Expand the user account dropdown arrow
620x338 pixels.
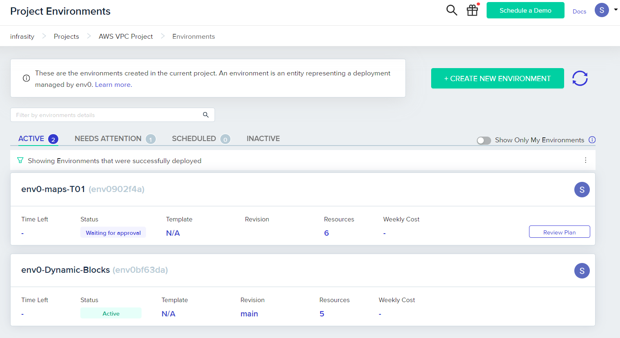coord(616,9)
